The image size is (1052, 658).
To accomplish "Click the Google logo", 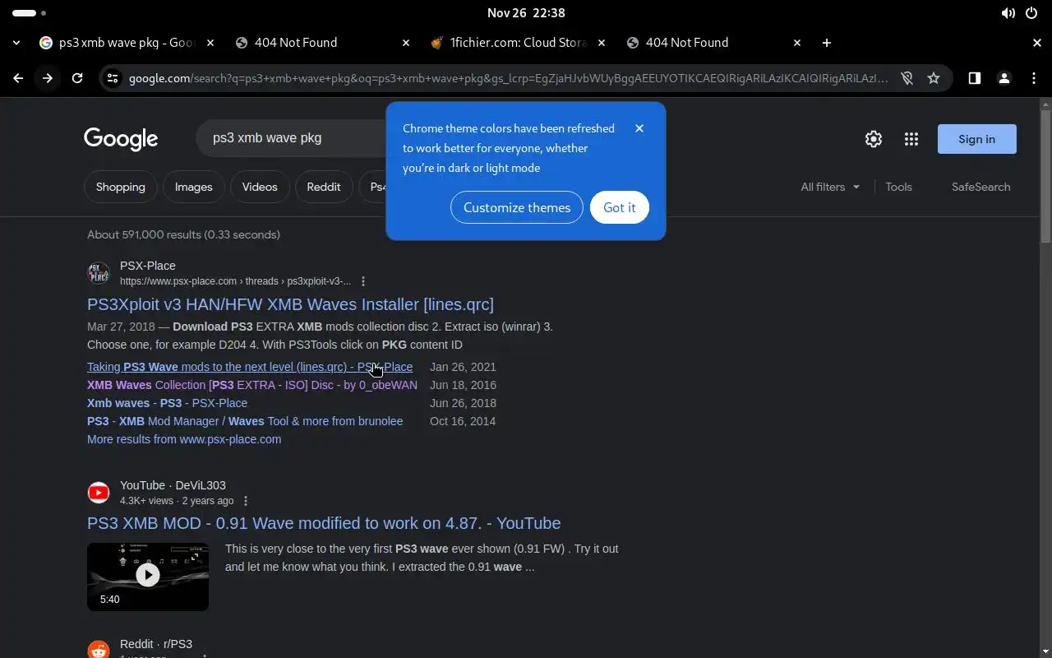I will coord(121,139).
